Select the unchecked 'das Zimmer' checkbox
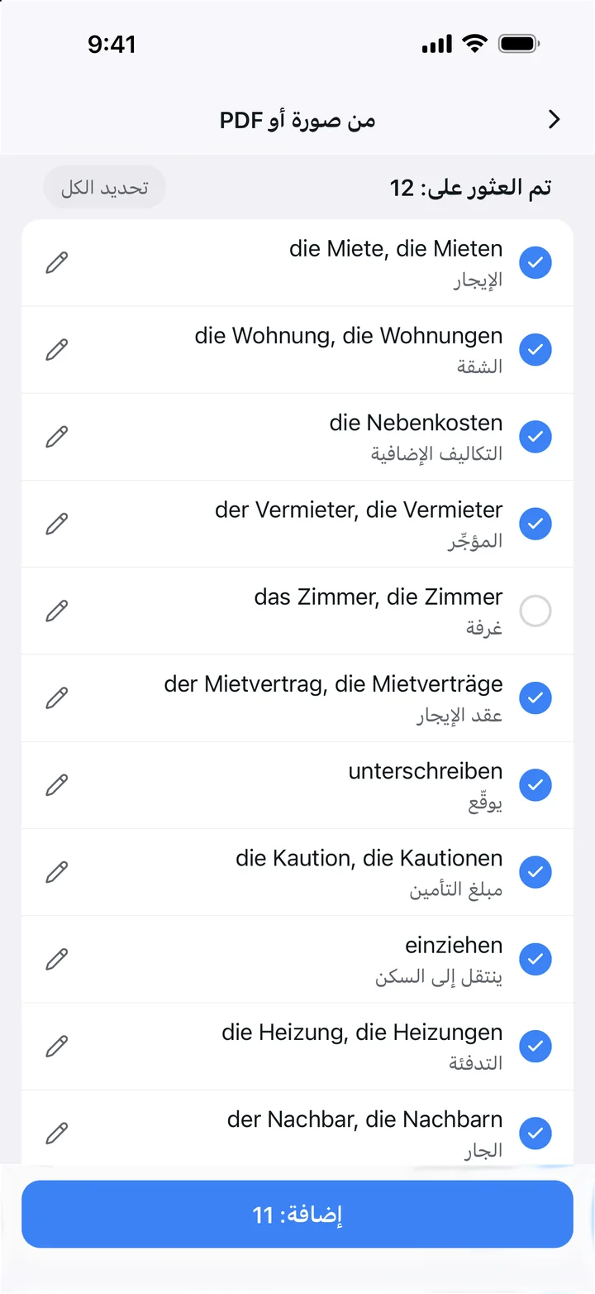595x1294 pixels. 535,611
